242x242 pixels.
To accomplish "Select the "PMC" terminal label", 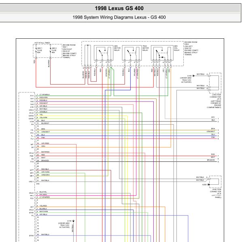I will point(32,156).
